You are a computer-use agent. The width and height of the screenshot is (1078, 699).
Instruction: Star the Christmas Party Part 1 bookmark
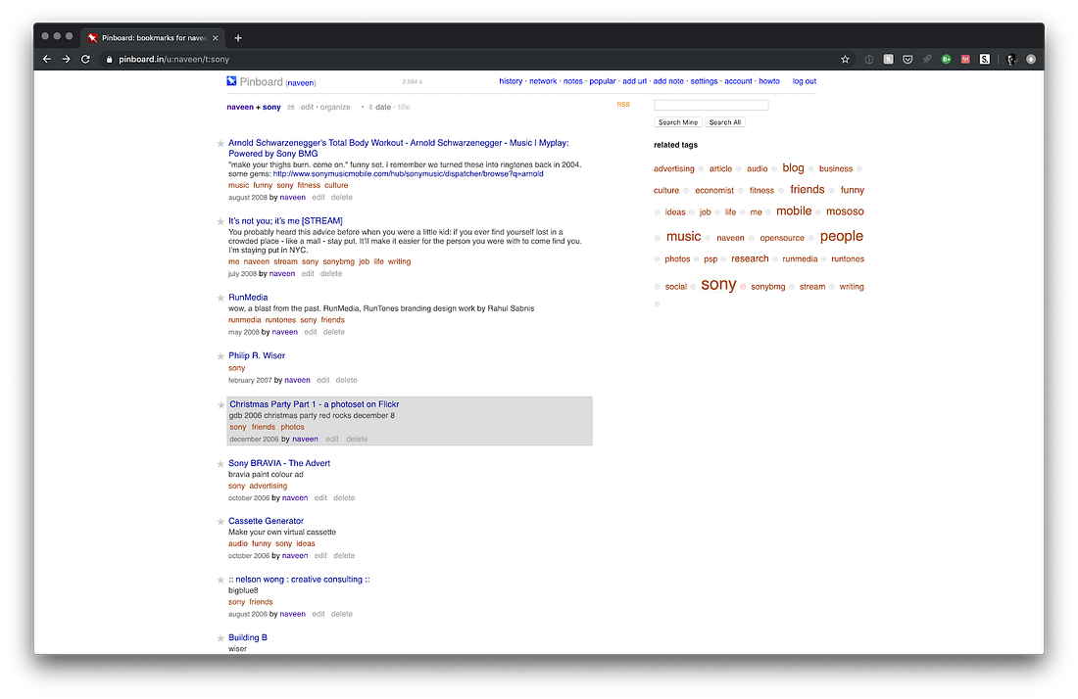(x=220, y=405)
